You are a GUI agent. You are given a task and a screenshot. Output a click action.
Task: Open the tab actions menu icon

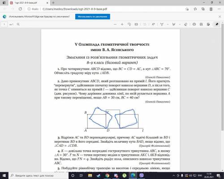pos(4,3)
